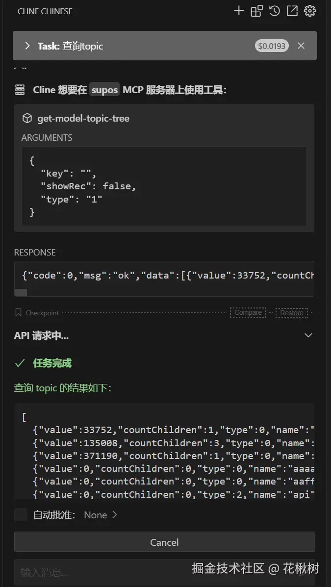Viewport: 331px width, 587px height.
Task: Collapse the API 请求中 section chevron
Action: click(x=308, y=335)
